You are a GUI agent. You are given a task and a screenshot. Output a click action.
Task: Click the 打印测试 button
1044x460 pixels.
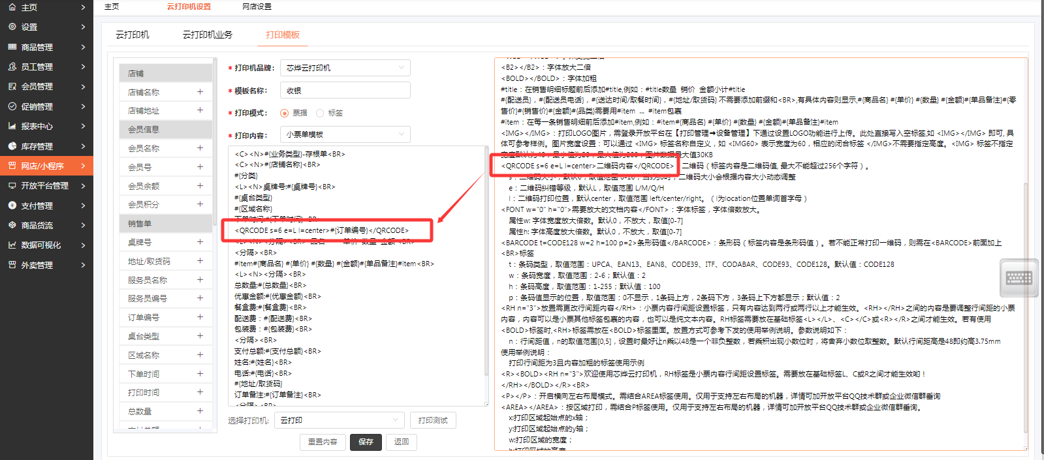tap(433, 420)
